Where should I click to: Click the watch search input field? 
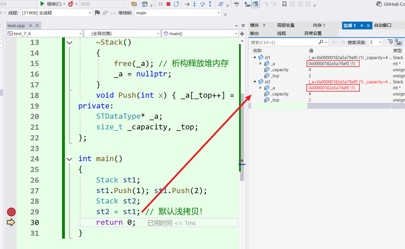(284, 42)
